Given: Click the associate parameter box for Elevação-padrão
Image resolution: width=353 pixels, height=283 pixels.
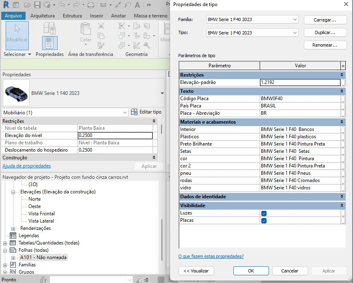Looking at the screenshot, I should coord(343,83).
